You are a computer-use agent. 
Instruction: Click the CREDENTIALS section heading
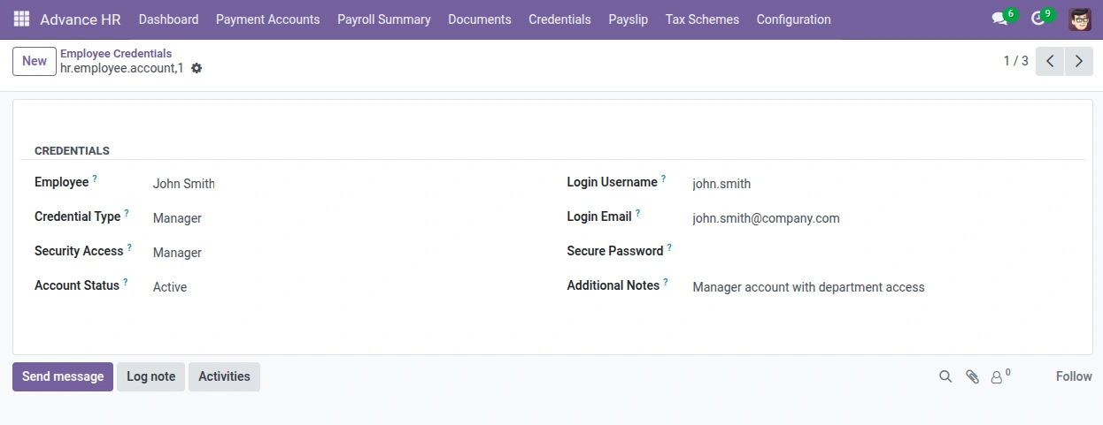pos(72,151)
